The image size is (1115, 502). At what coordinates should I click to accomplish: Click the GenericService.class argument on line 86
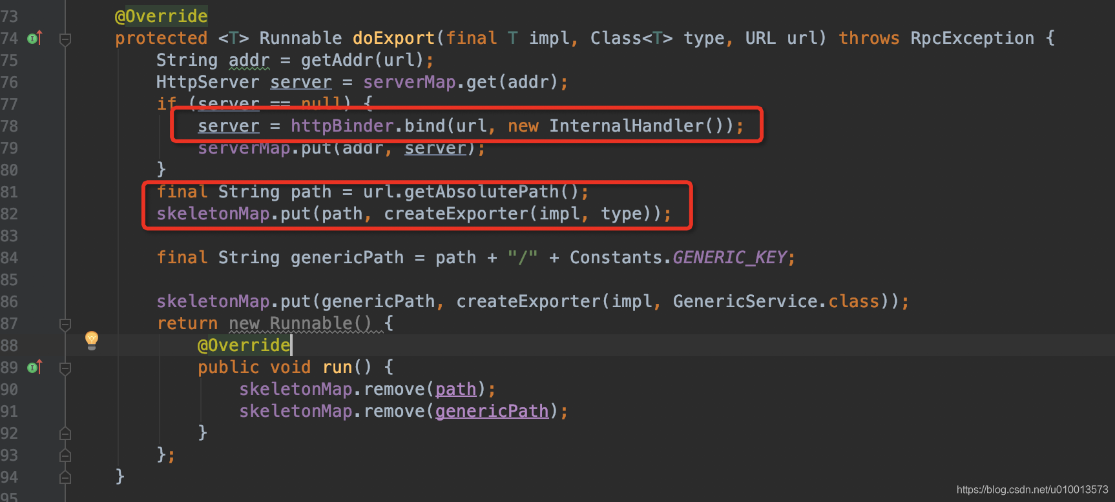pyautogui.click(x=775, y=302)
